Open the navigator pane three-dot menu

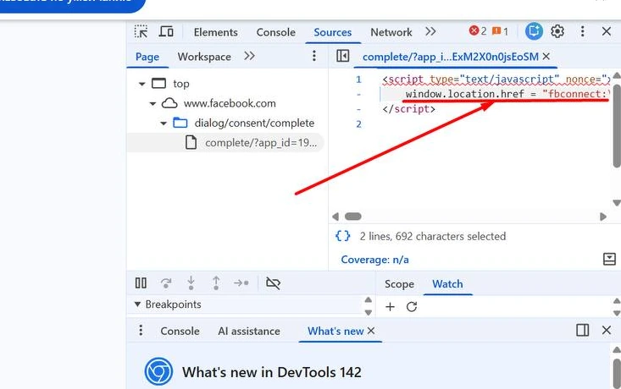point(314,56)
